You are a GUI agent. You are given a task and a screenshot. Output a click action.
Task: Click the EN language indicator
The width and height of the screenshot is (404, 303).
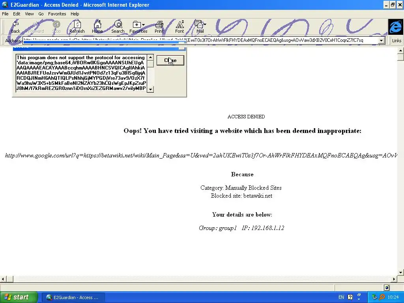coord(341,297)
